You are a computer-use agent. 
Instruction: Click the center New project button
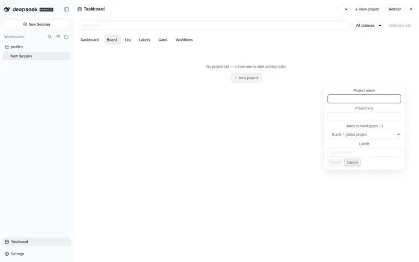point(246,78)
